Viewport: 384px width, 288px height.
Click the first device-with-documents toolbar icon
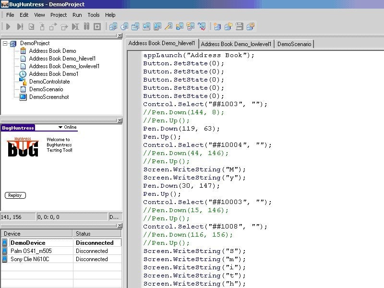113,26
